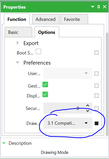Pin the Properties panel

99,7
